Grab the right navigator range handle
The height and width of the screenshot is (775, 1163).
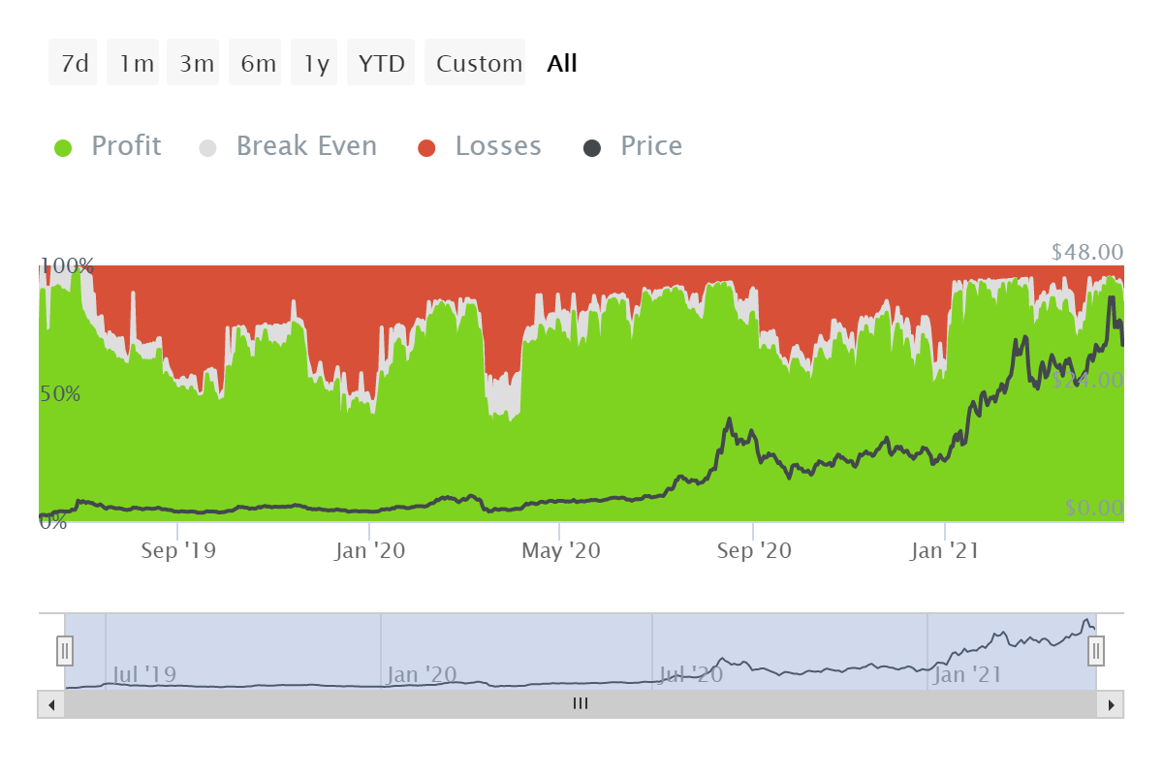pos(1096,650)
